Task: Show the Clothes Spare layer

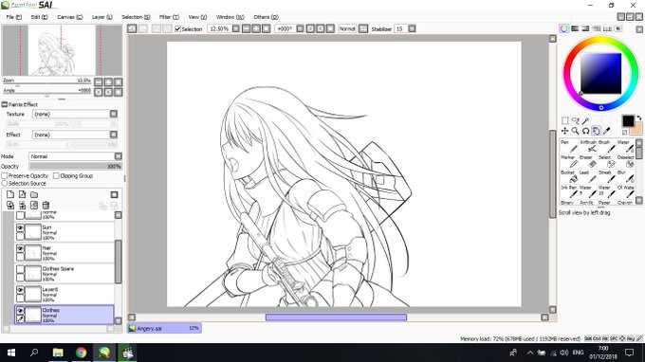Action: coord(20,269)
